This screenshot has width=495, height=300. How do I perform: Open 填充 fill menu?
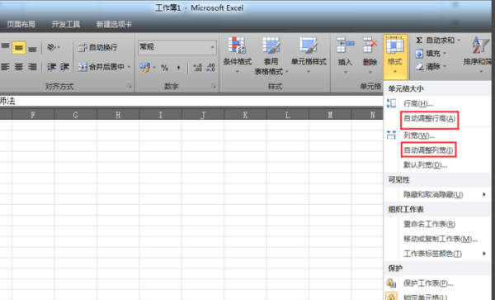click(431, 54)
